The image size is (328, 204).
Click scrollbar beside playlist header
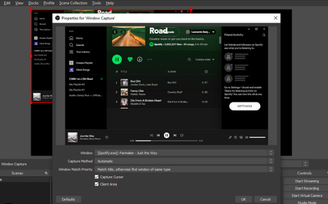220,40
